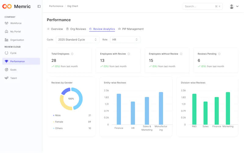Click the 100% label inside the donut
The width and height of the screenshot is (244, 153).
tap(71, 99)
